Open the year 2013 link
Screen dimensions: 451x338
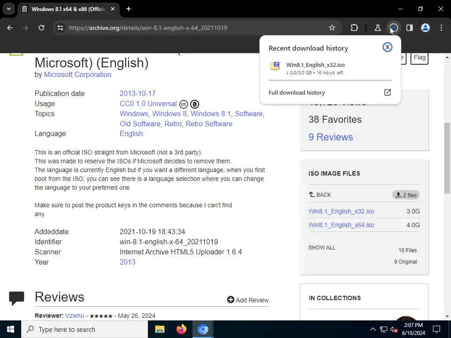(127, 262)
